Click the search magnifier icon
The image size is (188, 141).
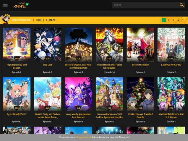(182, 5)
